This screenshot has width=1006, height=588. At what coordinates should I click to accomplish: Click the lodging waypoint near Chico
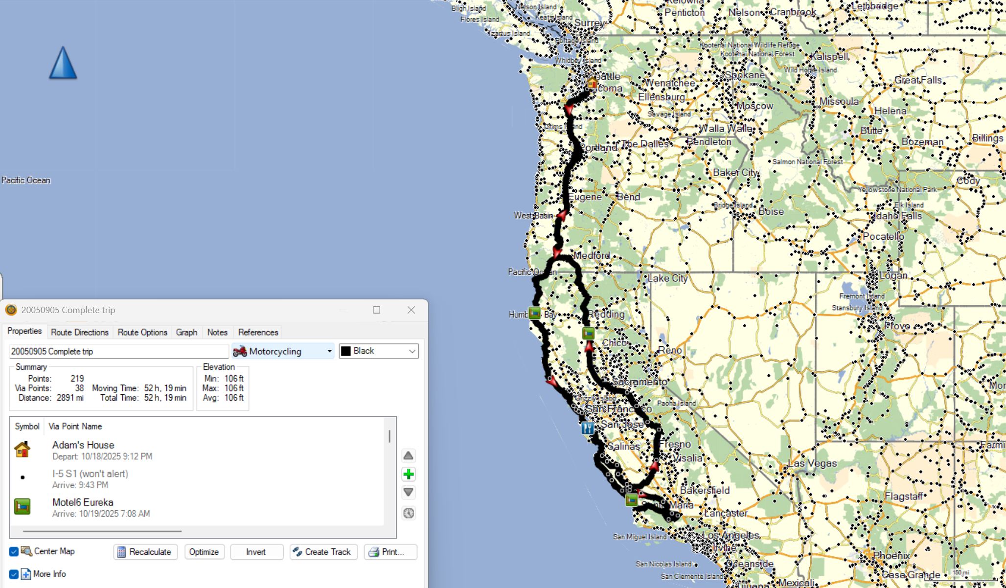coord(588,334)
